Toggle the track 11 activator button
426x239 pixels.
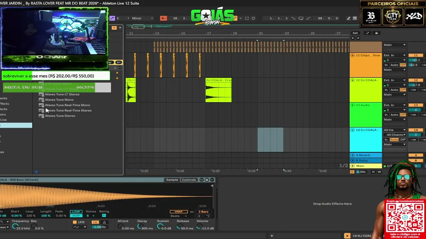(x=415, y=55)
